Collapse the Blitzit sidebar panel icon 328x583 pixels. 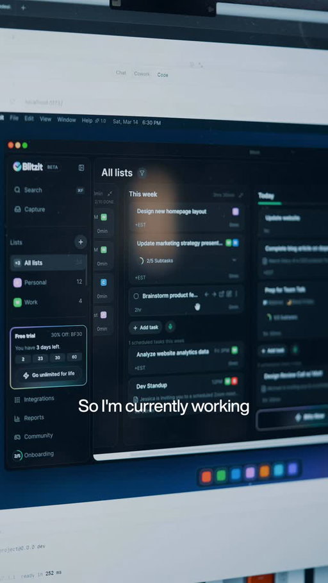click(81, 167)
